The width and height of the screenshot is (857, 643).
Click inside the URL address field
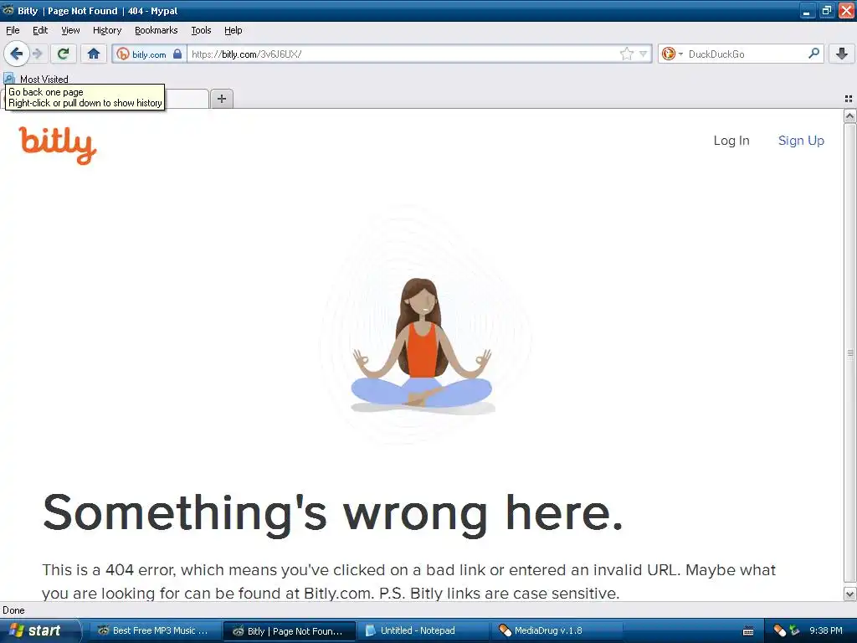coord(403,54)
